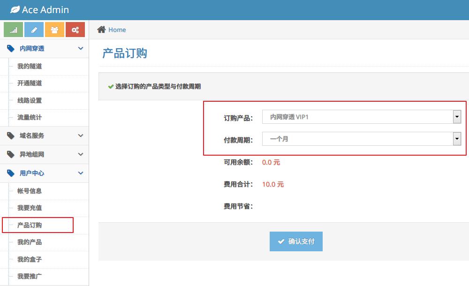Select 产品订购 in the sidebar
Image resolution: width=469 pixels, height=286 pixels.
coord(30,225)
